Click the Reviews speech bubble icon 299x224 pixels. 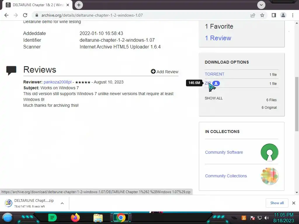[11, 71]
